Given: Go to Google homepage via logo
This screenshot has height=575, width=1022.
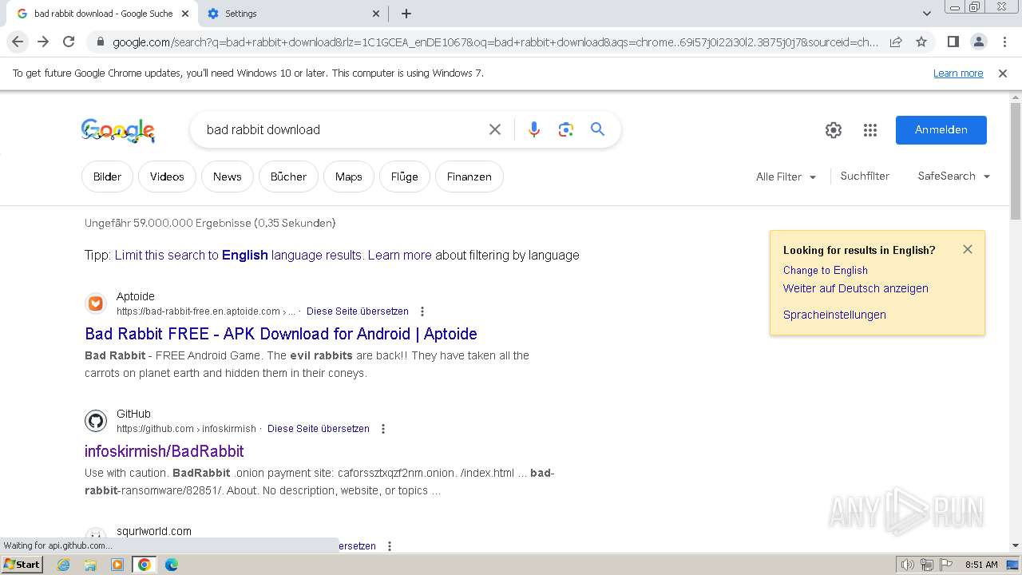Looking at the screenshot, I should coord(117,130).
